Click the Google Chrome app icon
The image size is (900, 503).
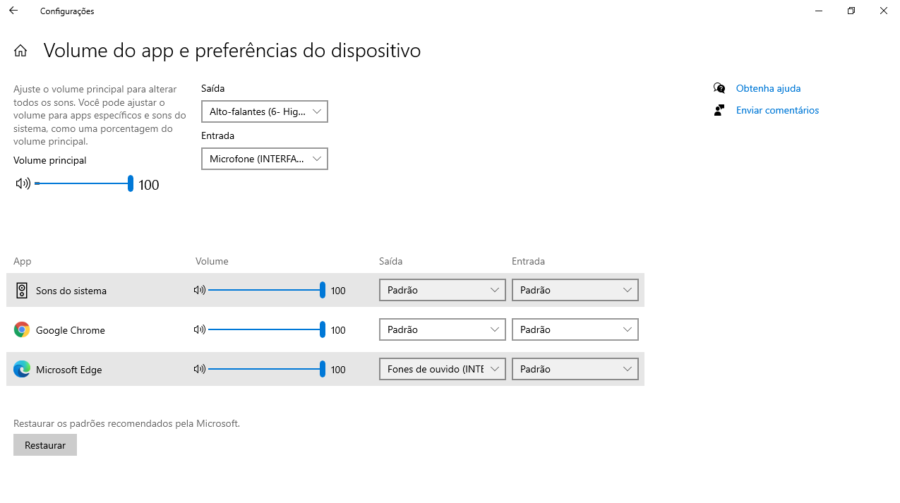click(22, 329)
